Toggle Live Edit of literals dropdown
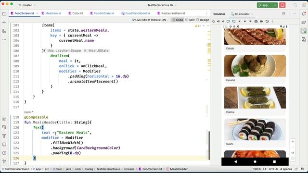This screenshot has width=308, height=173. point(150,20)
